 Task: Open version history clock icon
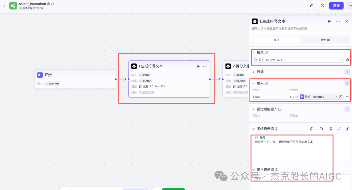tap(322, 6)
